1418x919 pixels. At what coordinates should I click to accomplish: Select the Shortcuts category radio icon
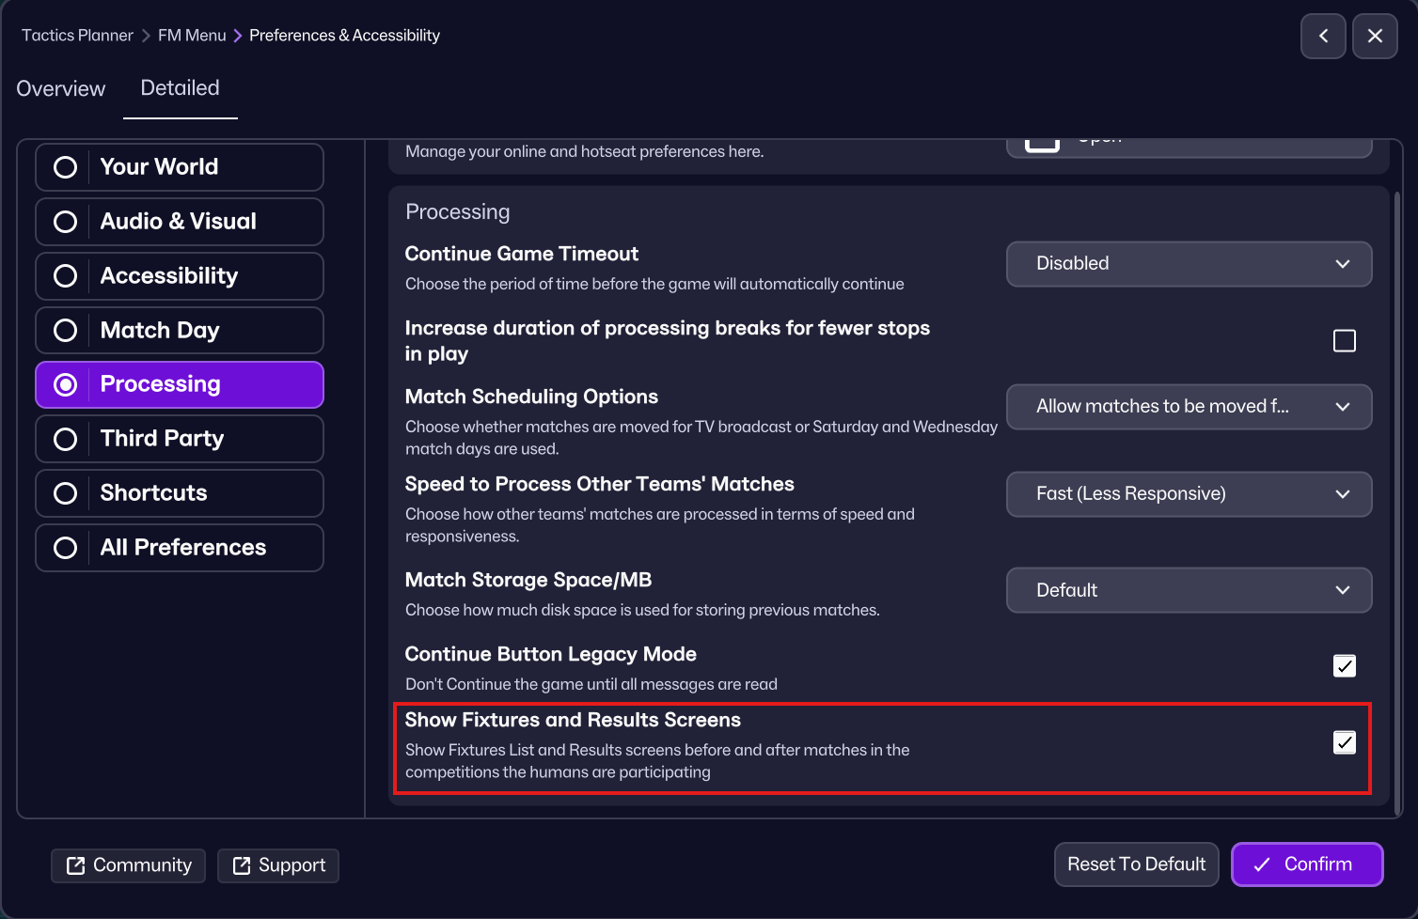pos(65,493)
